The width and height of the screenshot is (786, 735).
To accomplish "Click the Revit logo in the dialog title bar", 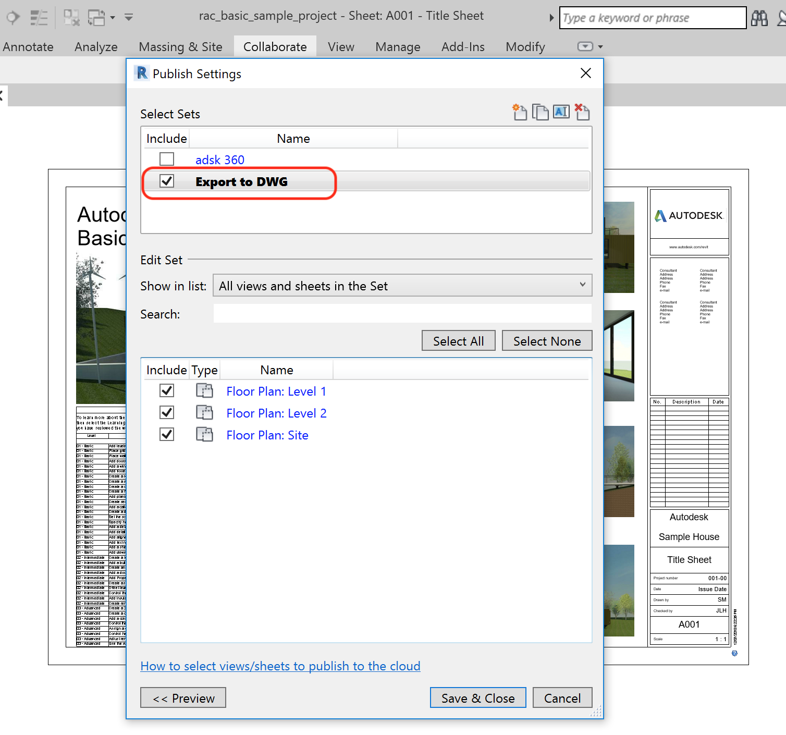I will click(x=141, y=73).
